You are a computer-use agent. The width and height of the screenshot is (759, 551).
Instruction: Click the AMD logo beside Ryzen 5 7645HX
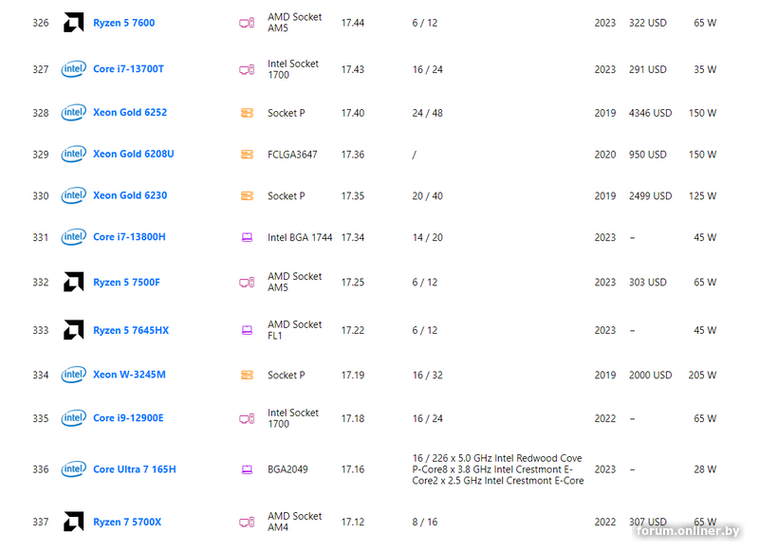pyautogui.click(x=74, y=330)
